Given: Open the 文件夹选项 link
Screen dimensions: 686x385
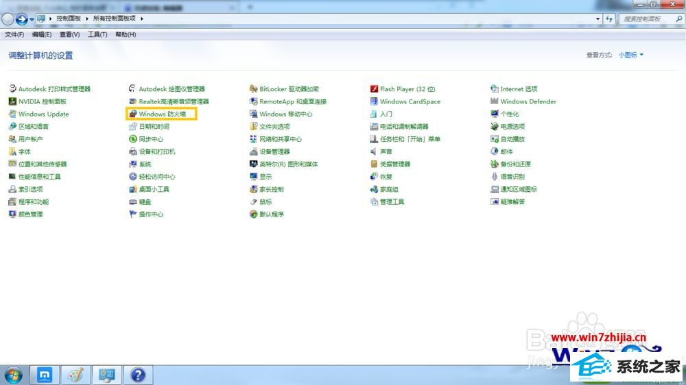Looking at the screenshot, I should (x=275, y=127).
